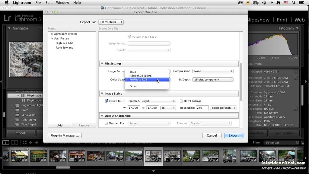This screenshot has width=309, height=174.
Task: Click the volume icon in menu bar
Action: 263,2
